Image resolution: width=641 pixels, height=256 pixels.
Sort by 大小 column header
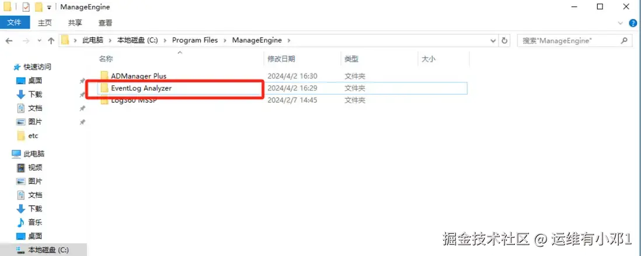click(429, 59)
